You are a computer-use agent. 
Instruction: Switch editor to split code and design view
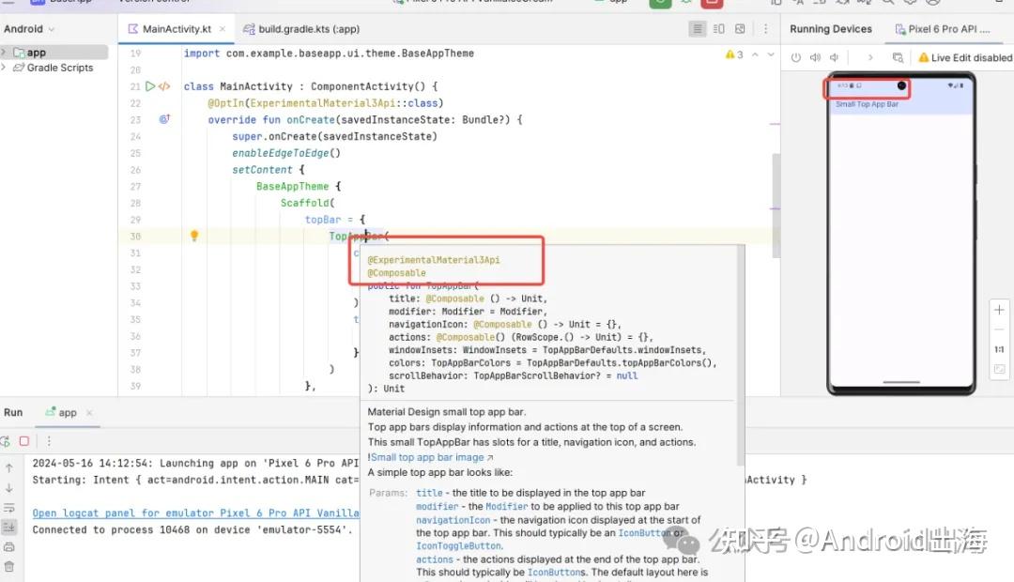[719, 29]
